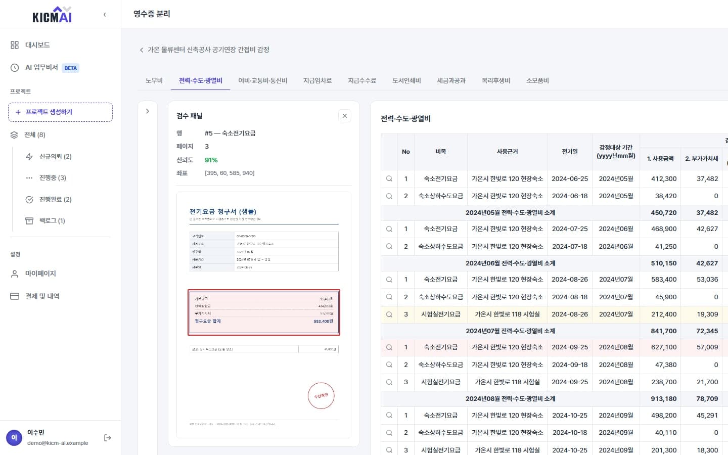Click the magnifier icon for 2024-06-25 숙소전기요금 row
The image size is (728, 455).
tap(389, 178)
